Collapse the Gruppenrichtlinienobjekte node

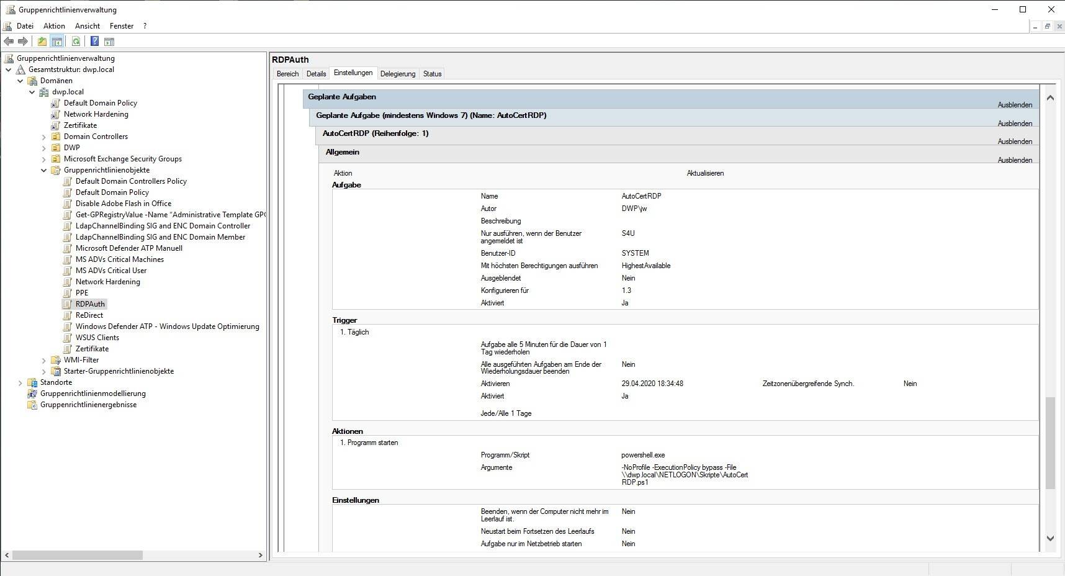pos(44,170)
